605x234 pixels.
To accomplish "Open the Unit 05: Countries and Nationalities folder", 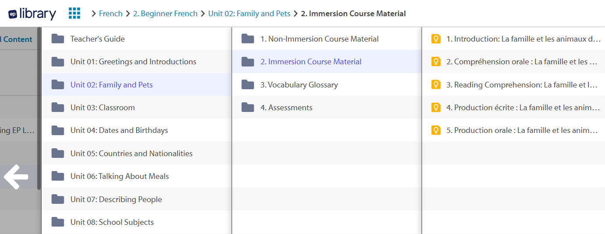I will (137, 154).
